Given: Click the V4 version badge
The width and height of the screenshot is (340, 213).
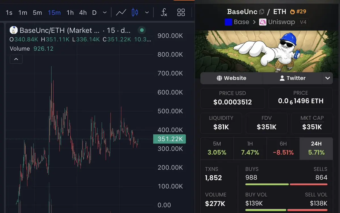Looking at the screenshot, I should click(303, 22).
